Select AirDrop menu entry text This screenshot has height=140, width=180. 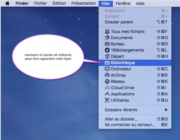coord(118,75)
